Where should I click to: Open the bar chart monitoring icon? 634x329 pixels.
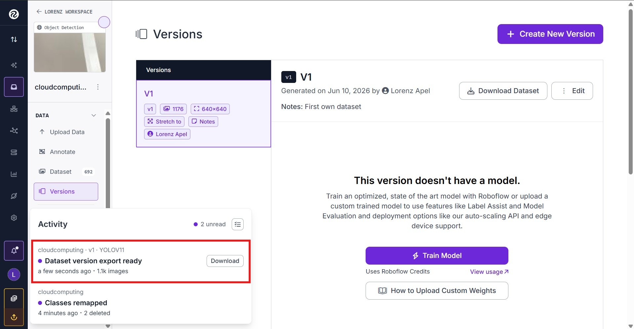[14, 174]
